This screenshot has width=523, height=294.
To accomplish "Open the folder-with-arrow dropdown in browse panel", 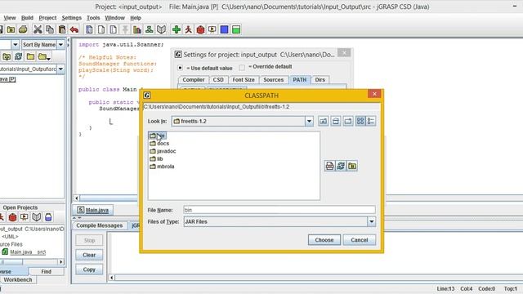I will click(44, 56).
